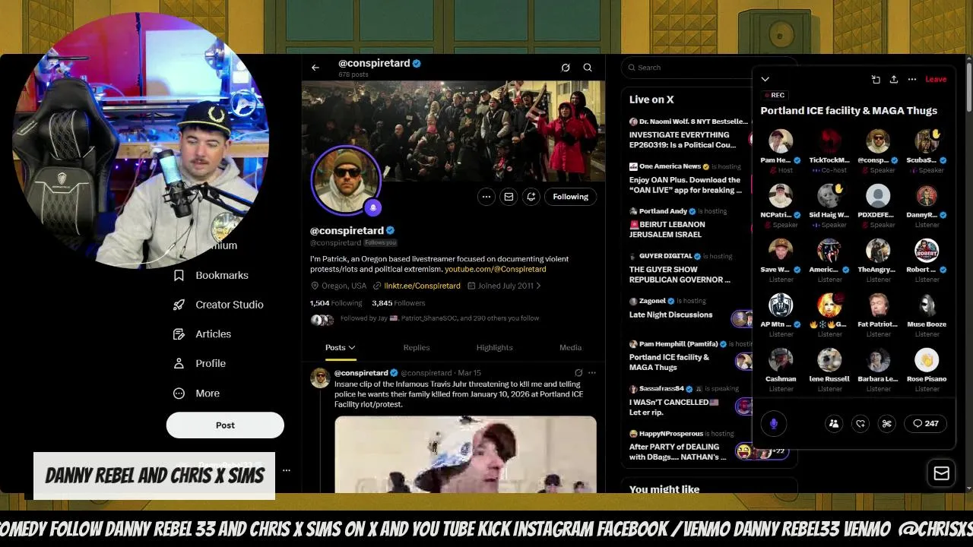Join Dr. Naomi Wolf live Space listing
973x547 pixels.
(x=689, y=133)
